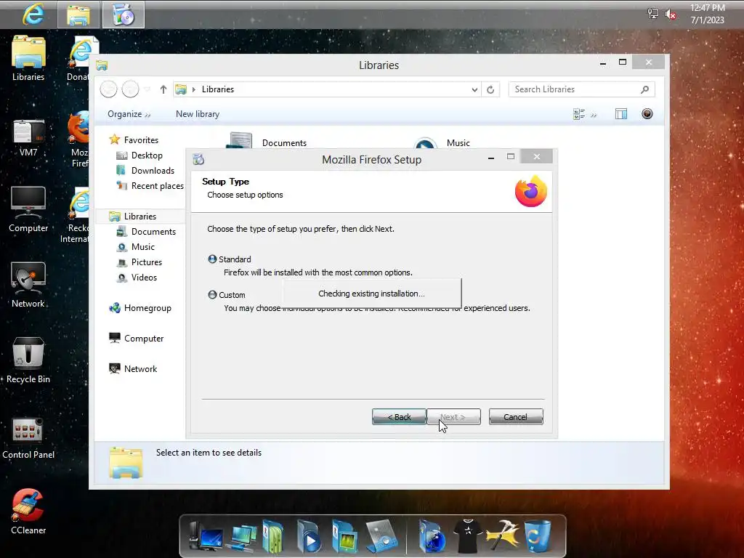Viewport: 744px width, 558px height.
Task: Open the Organize menu in Libraries window
Action: click(129, 114)
